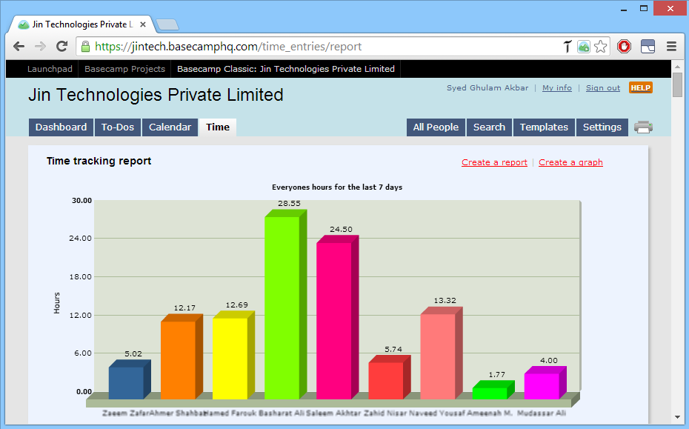The height and width of the screenshot is (429, 689).
Task: Open the Adblock Plus extension icon
Action: click(624, 47)
